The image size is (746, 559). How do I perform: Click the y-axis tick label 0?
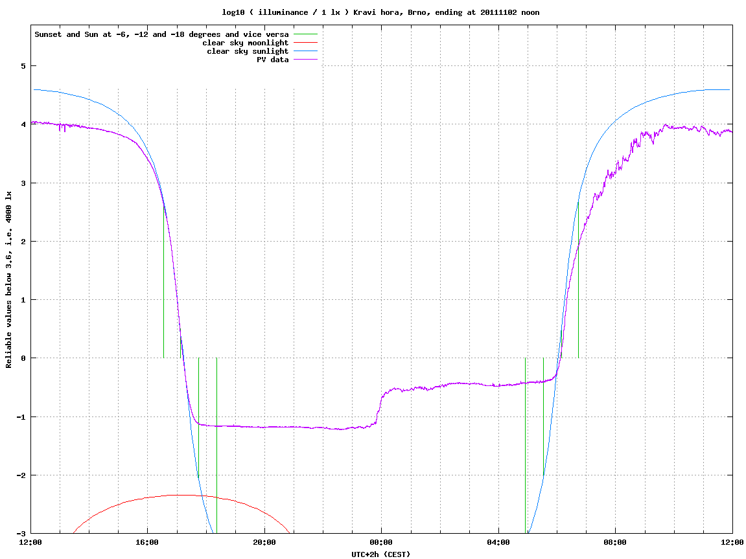pyautogui.click(x=23, y=358)
